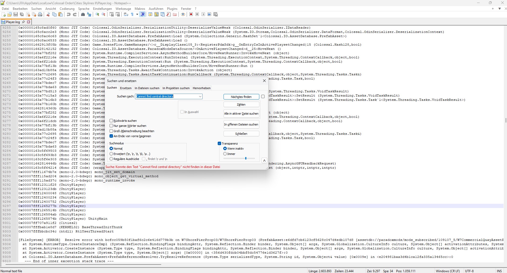Viewport: 507px width, 273px height.
Task: Select the Reguläre Ausdrücke radio button
Action: (x=112, y=159)
